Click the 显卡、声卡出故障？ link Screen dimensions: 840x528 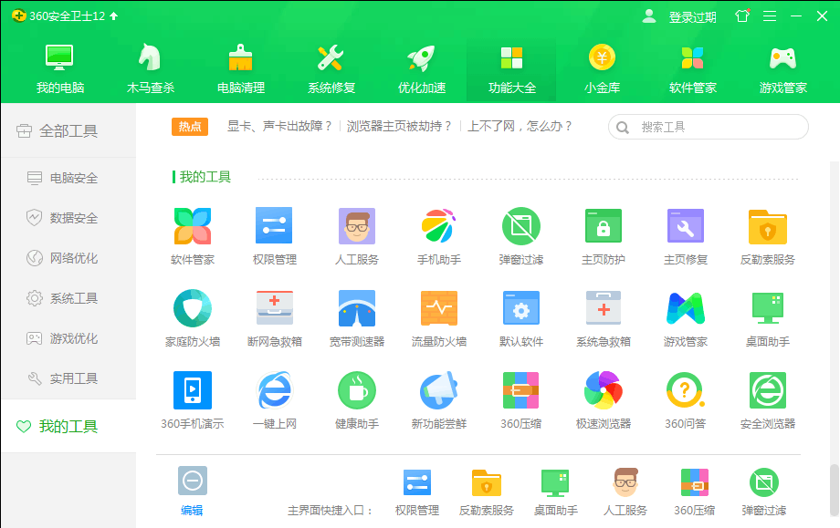(x=279, y=126)
